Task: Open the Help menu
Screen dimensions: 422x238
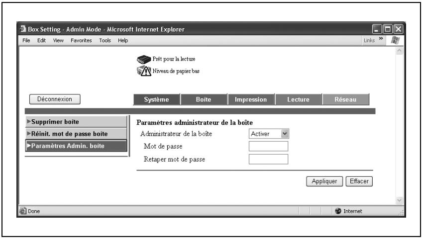Action: point(123,40)
